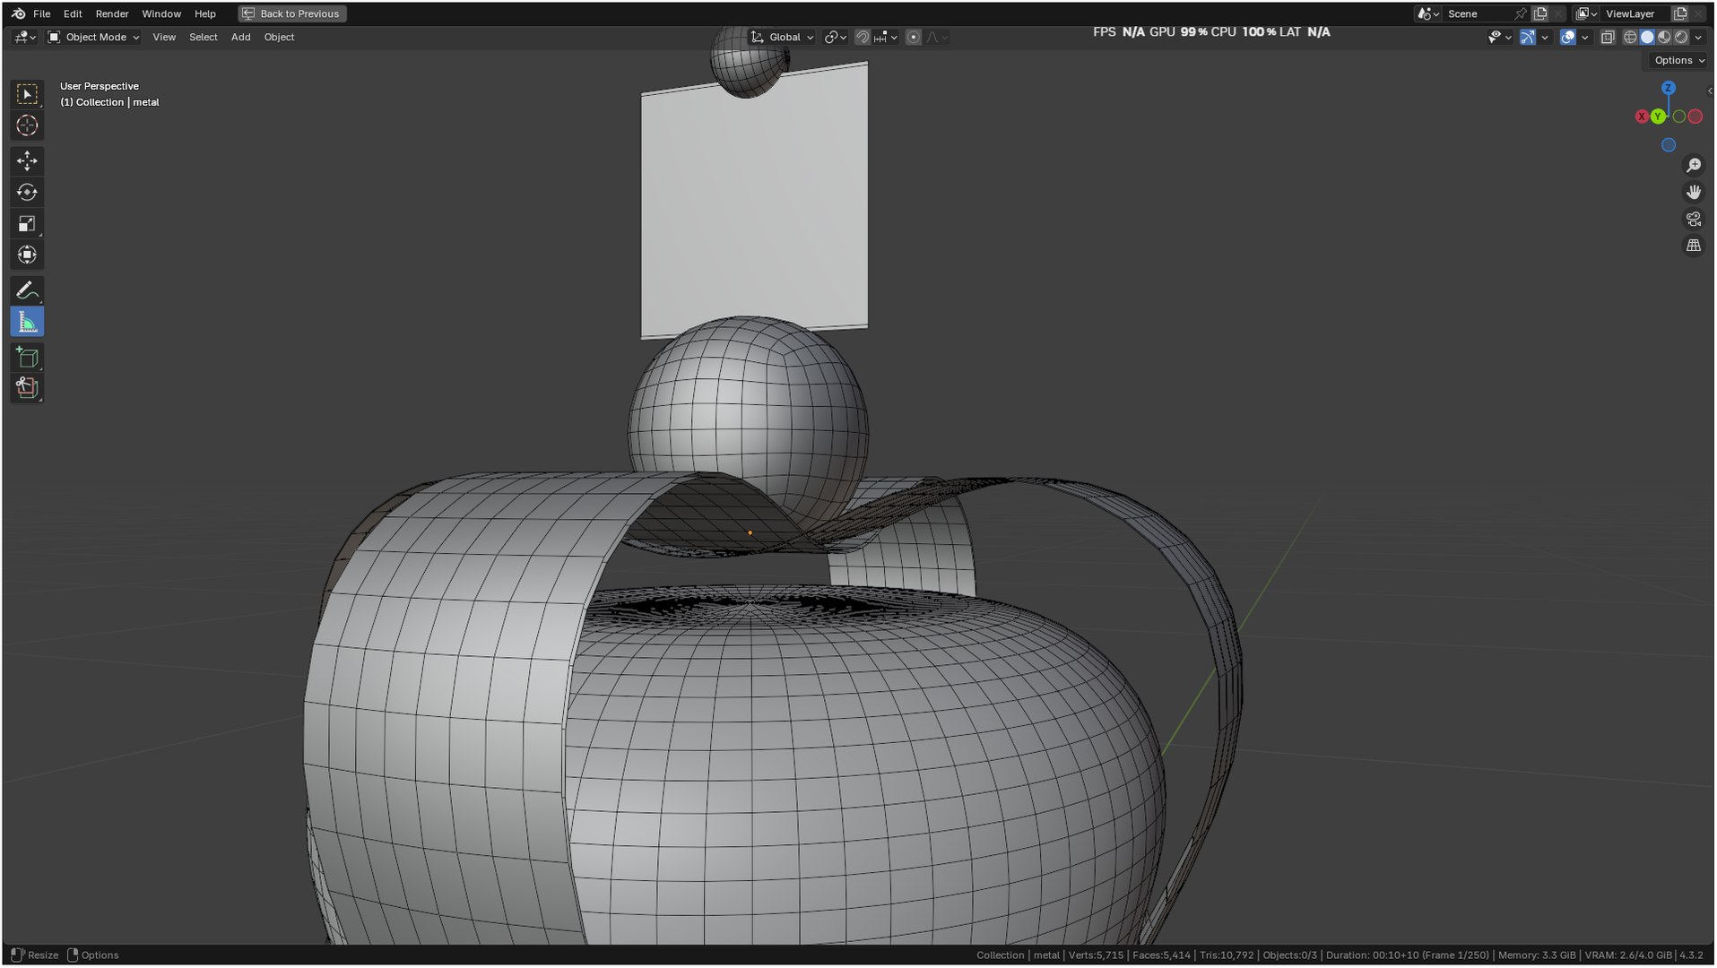The width and height of the screenshot is (1717, 968).
Task: Open the Edit menu
Action: pyautogui.click(x=73, y=13)
